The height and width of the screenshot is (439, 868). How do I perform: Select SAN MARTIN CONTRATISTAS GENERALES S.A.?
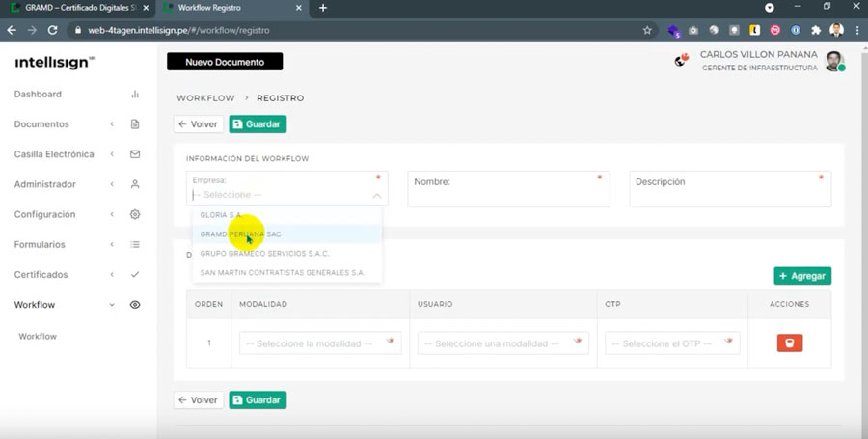coord(286,272)
